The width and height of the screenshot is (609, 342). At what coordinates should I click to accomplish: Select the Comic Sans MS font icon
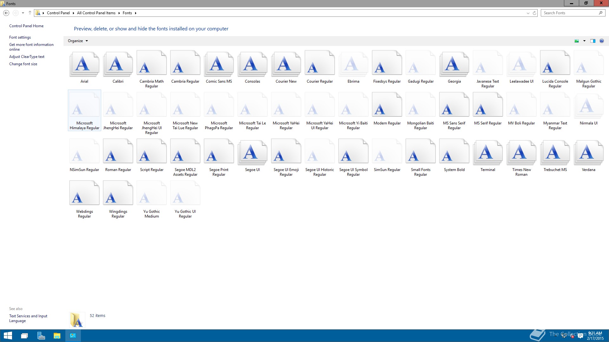(219, 64)
